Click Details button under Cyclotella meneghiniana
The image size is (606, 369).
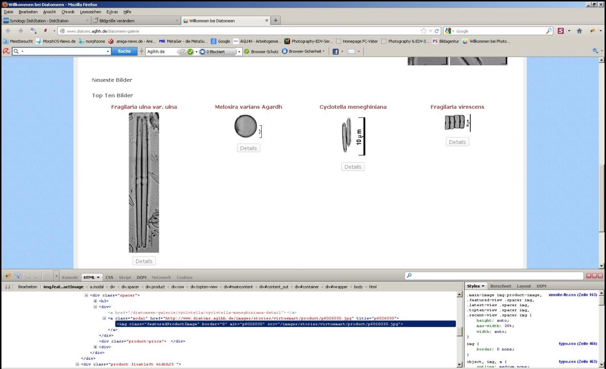[352, 167]
